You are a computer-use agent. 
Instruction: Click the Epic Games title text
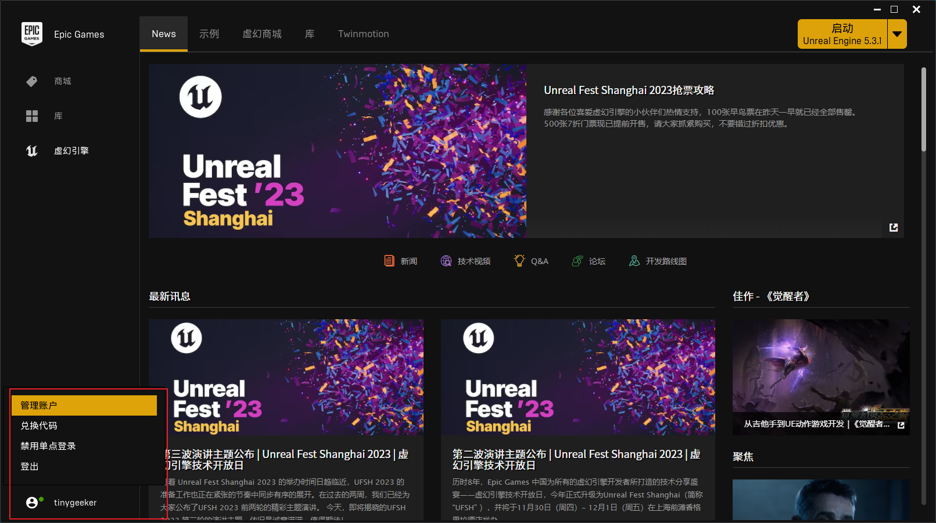coord(79,34)
